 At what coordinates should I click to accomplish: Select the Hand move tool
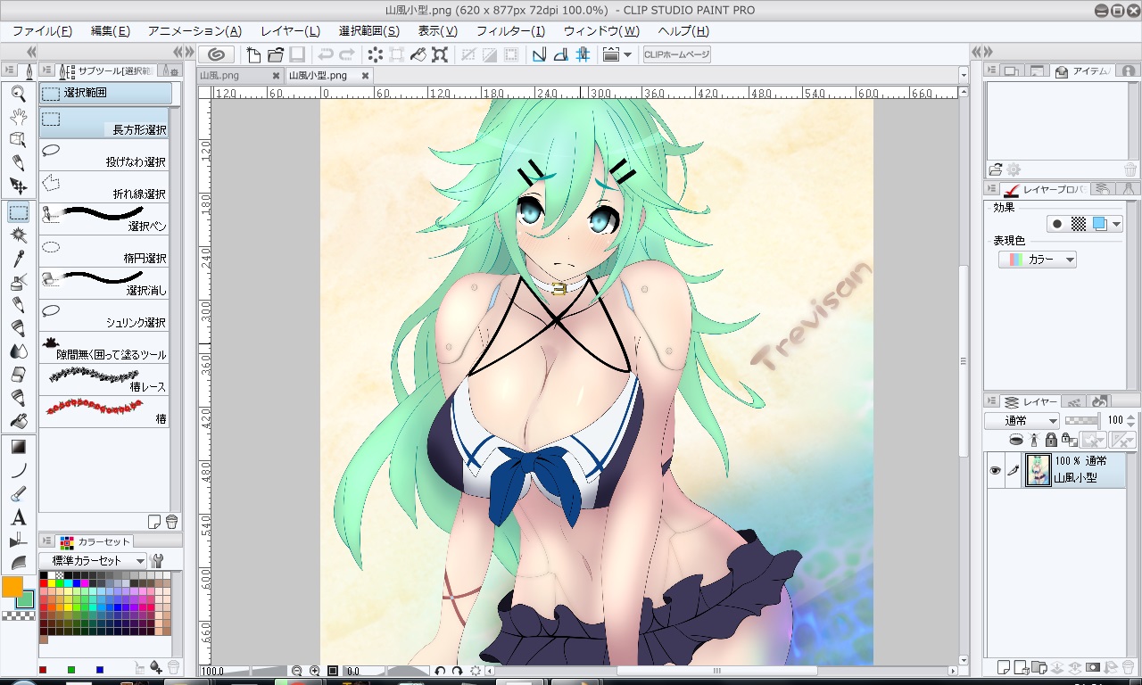tap(18, 116)
